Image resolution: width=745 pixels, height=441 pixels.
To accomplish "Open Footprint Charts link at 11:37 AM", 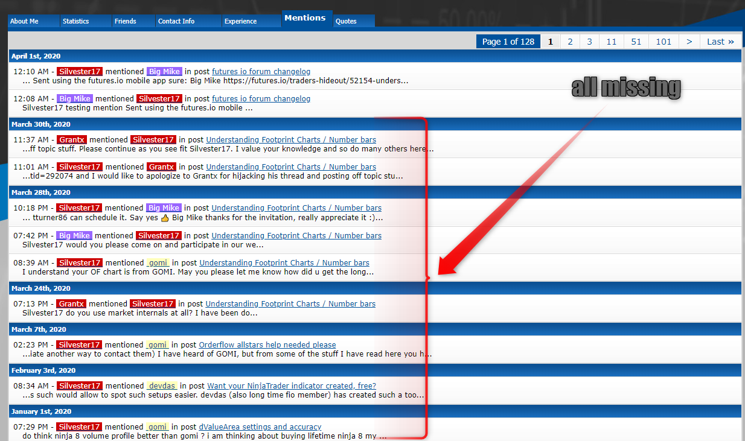I will click(291, 139).
